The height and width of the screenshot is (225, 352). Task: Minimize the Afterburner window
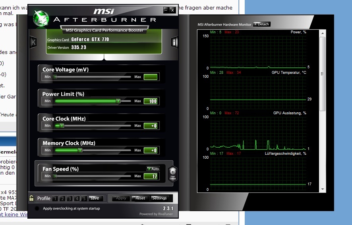166,10
